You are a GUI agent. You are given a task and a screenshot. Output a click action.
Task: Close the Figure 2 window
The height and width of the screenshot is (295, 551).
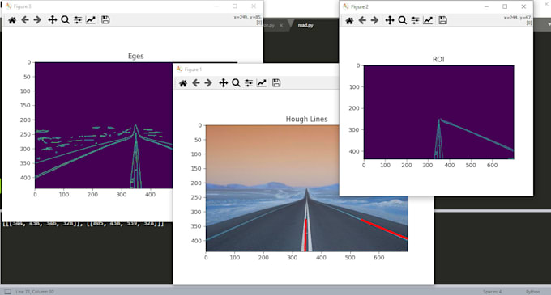[523, 6]
